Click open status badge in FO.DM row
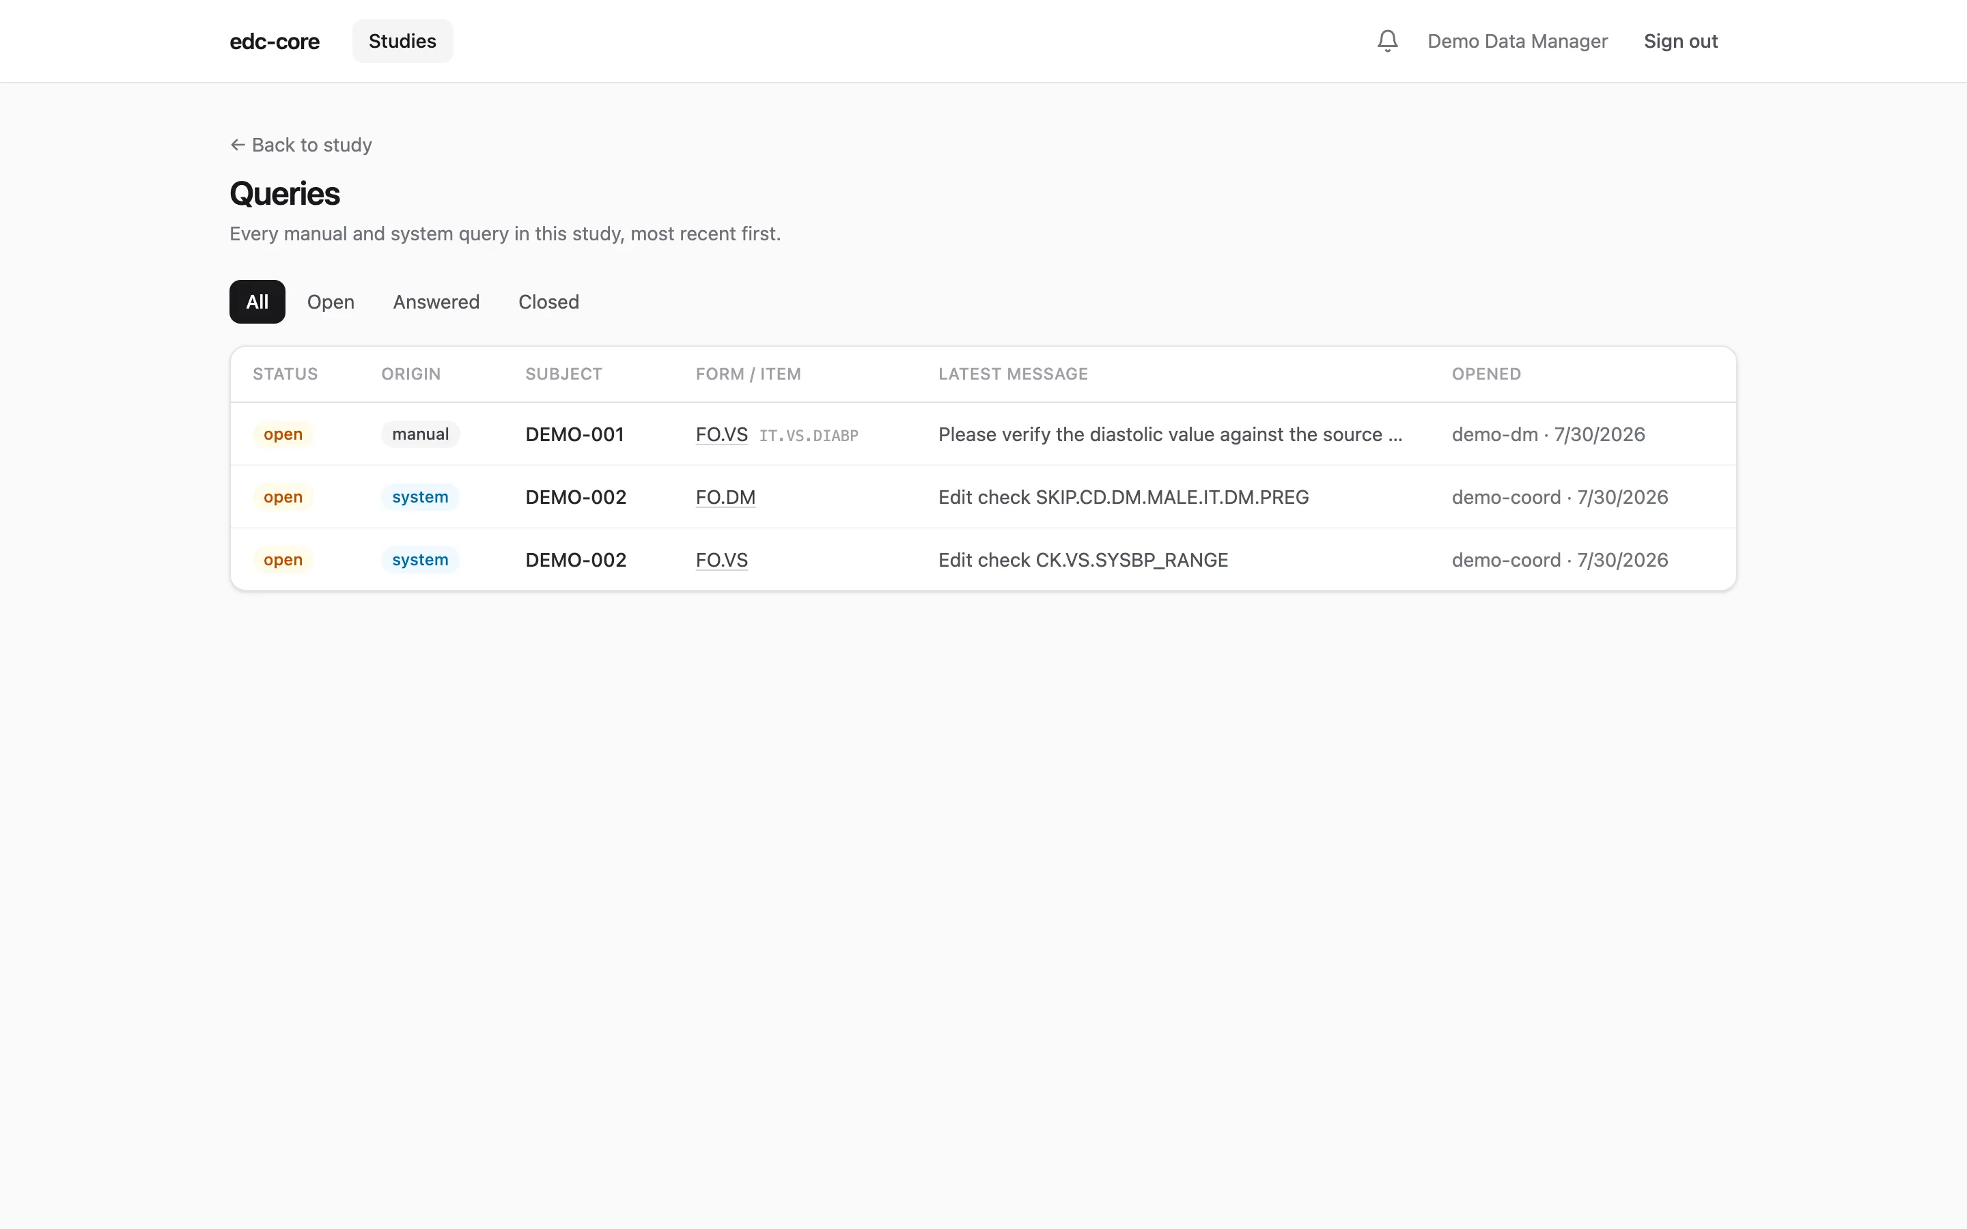This screenshot has width=1967, height=1229. coord(283,496)
